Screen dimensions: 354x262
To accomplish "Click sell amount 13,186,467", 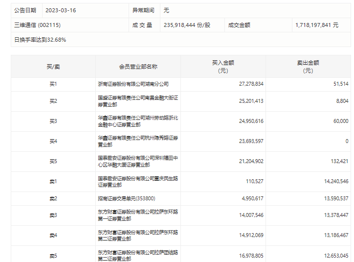I will (336, 236).
